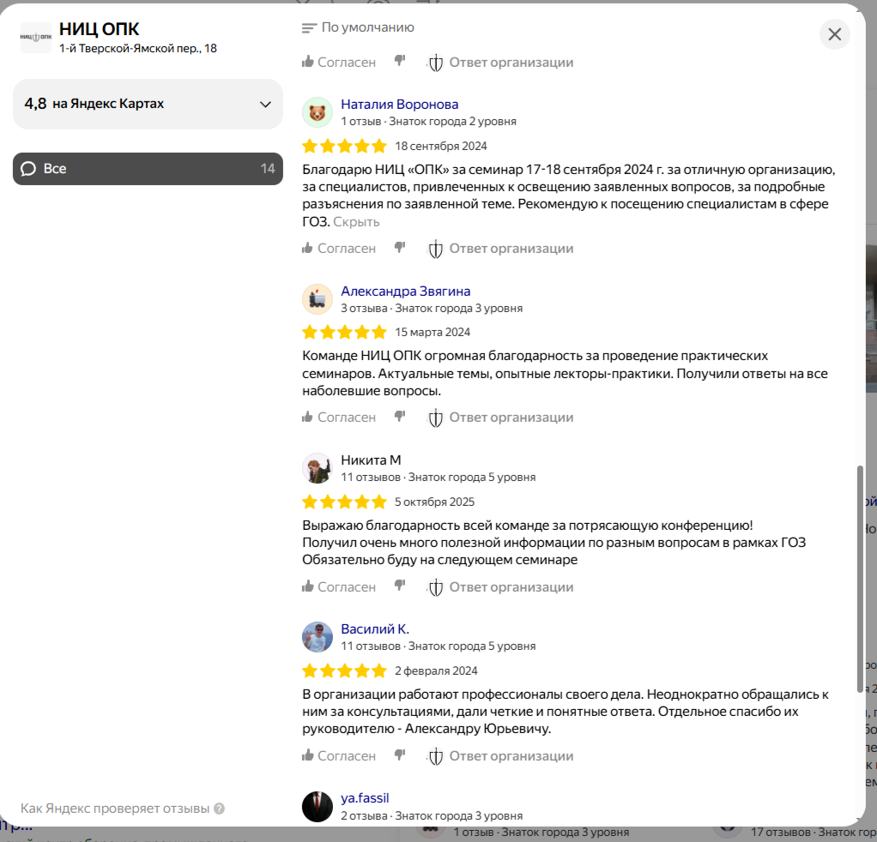Viewport: 877px width, 842px height.
Task: Click thumbs-down icon under Александра Звягина's review
Action: [x=399, y=416]
